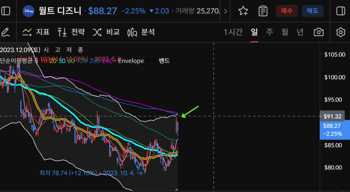Click the -2.25% change in header
This screenshot has height=192, width=350.
[133, 11]
